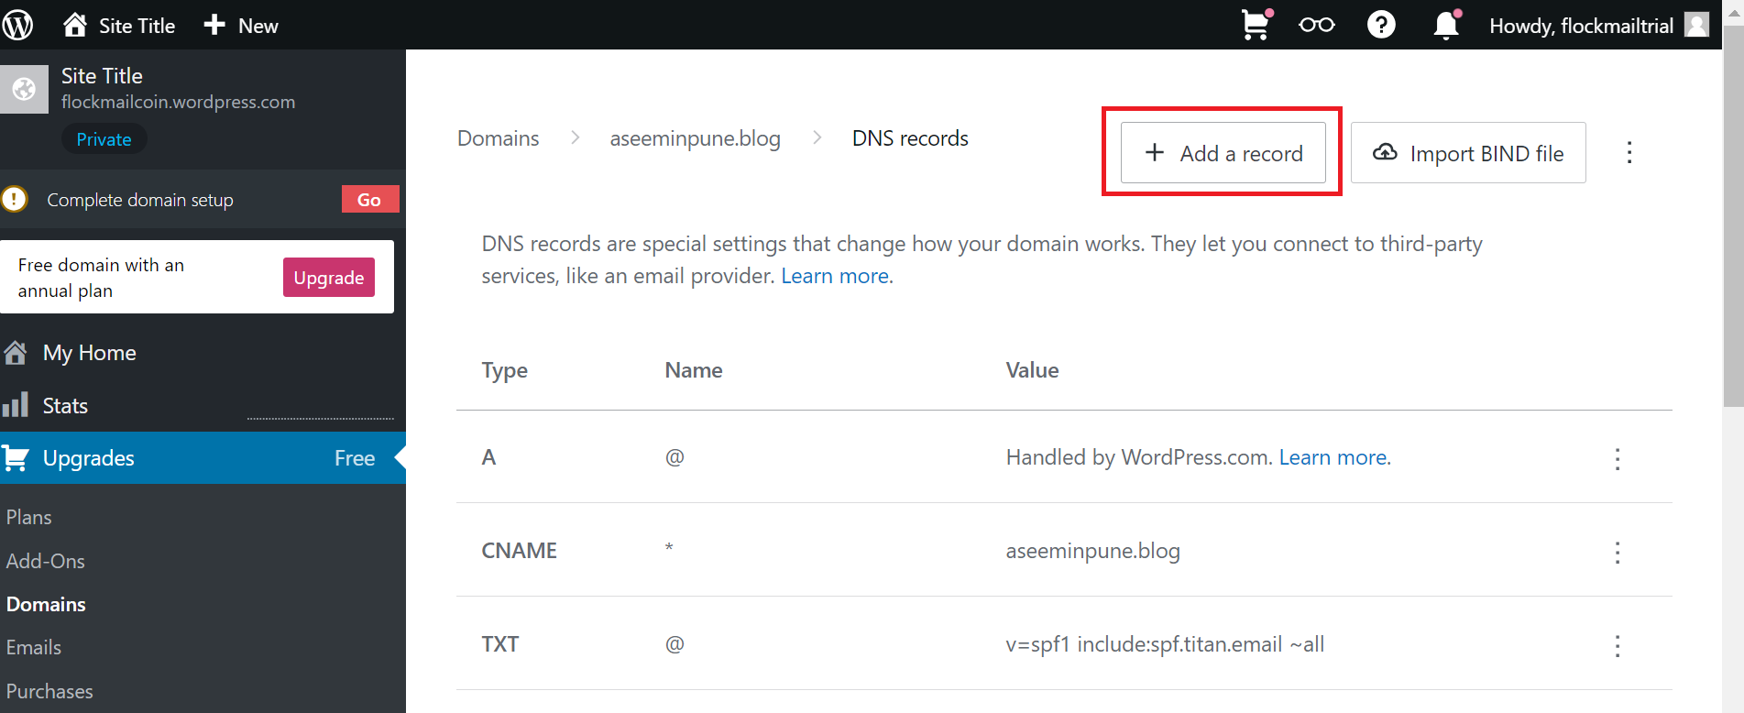Go to aseeminpune.blog breadcrumb

pos(696,138)
